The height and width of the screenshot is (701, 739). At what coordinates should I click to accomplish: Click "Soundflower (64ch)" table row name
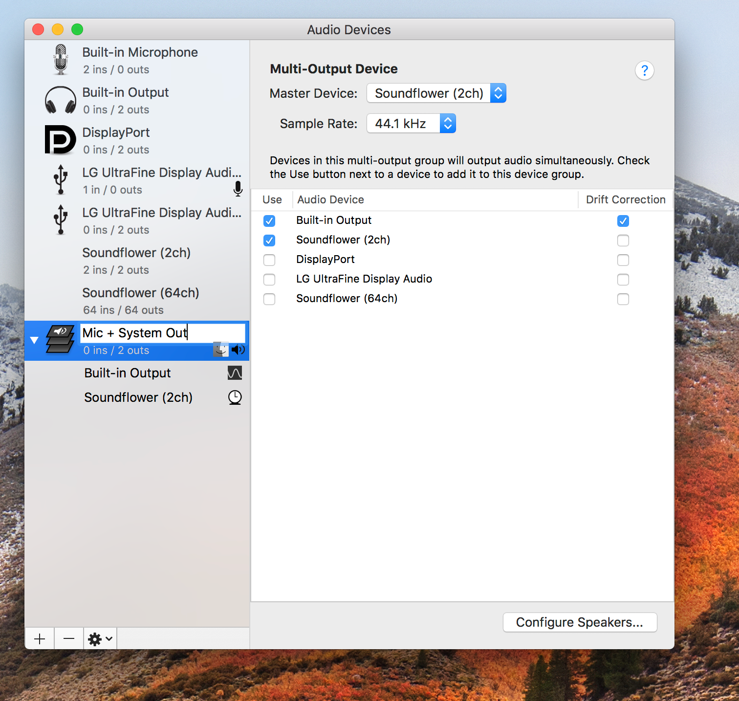click(x=347, y=298)
